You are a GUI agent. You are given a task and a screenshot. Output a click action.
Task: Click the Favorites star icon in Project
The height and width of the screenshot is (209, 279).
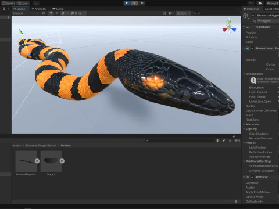(230, 140)
